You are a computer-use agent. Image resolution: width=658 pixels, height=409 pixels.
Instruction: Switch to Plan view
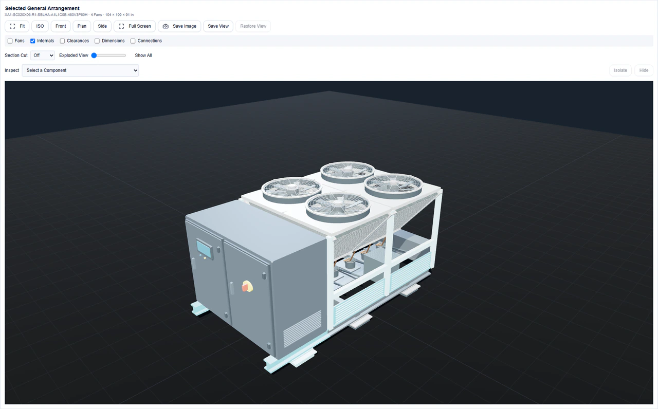[82, 26]
